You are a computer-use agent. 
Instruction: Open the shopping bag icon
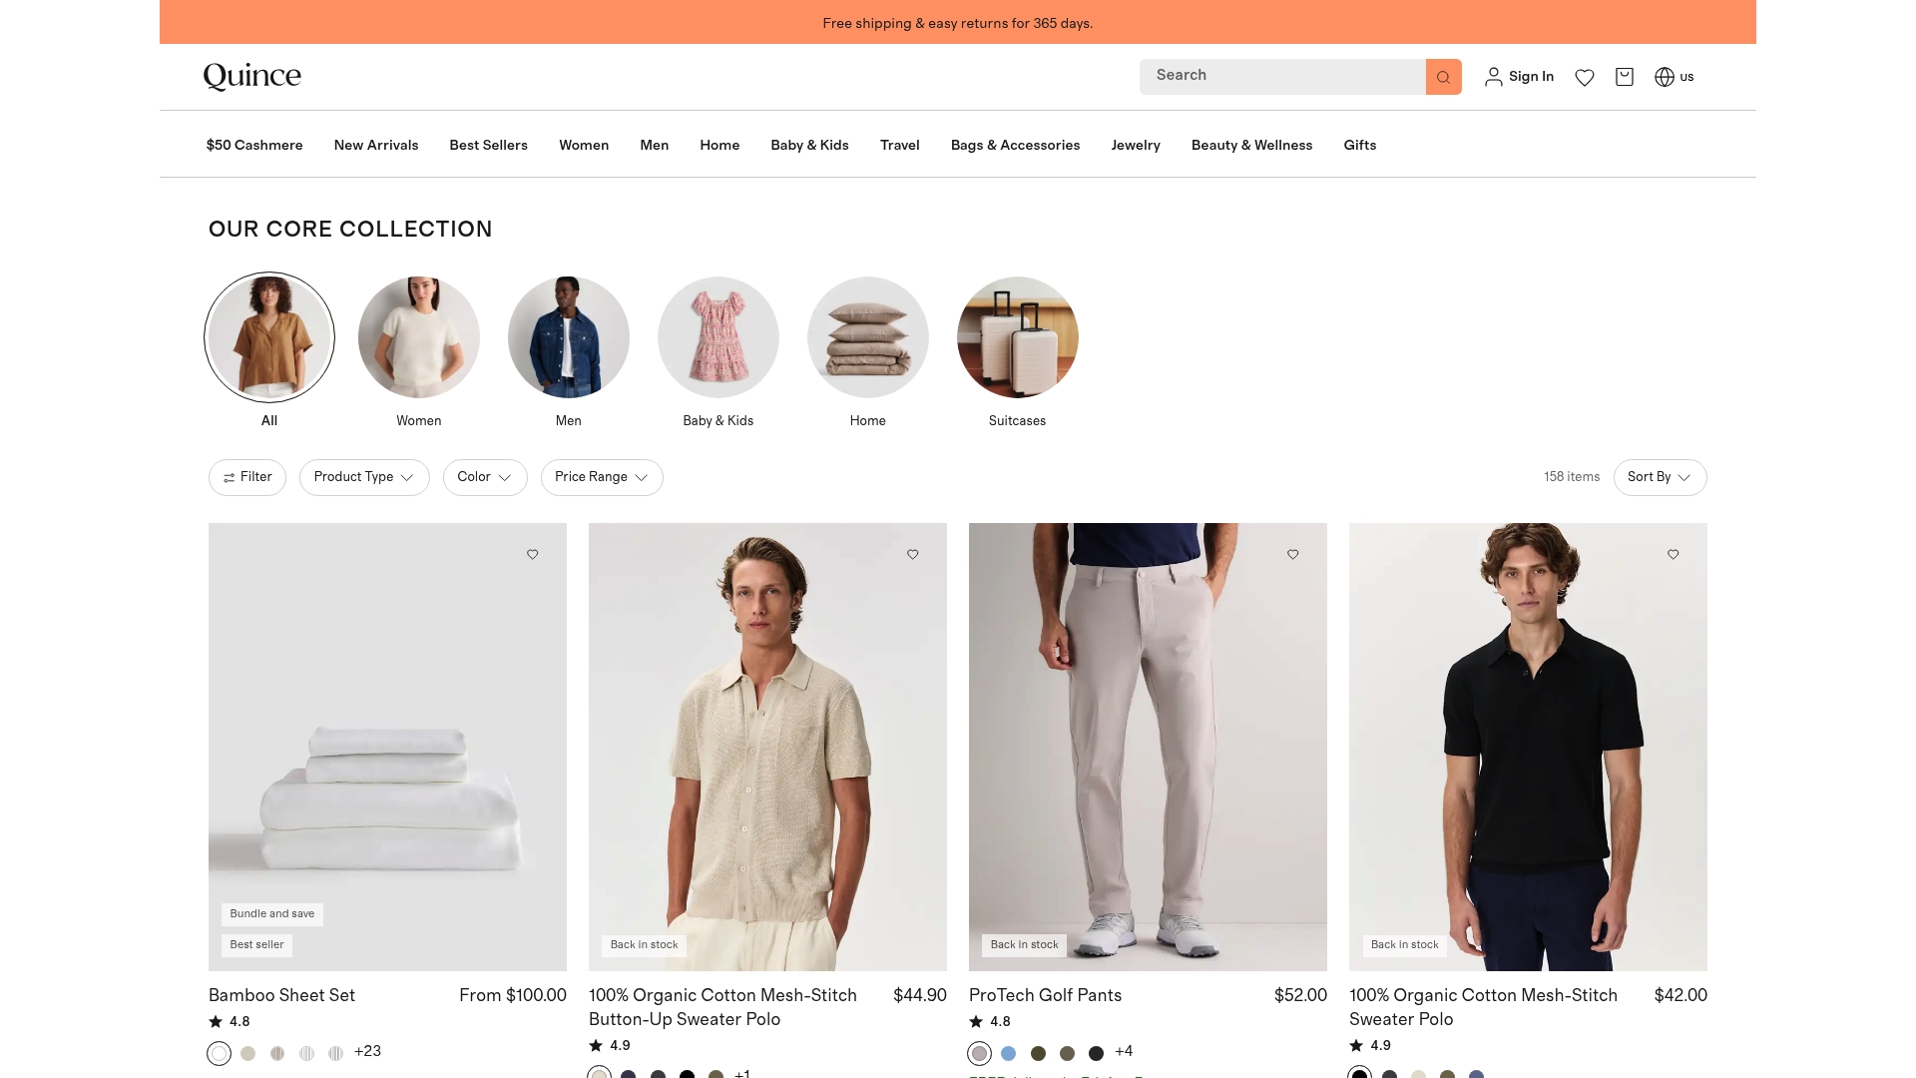(x=1625, y=77)
